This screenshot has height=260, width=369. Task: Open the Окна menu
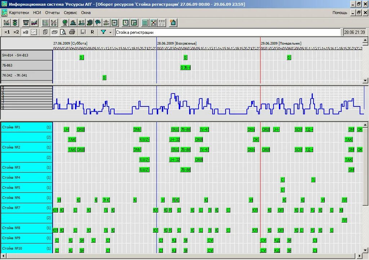(x=86, y=13)
